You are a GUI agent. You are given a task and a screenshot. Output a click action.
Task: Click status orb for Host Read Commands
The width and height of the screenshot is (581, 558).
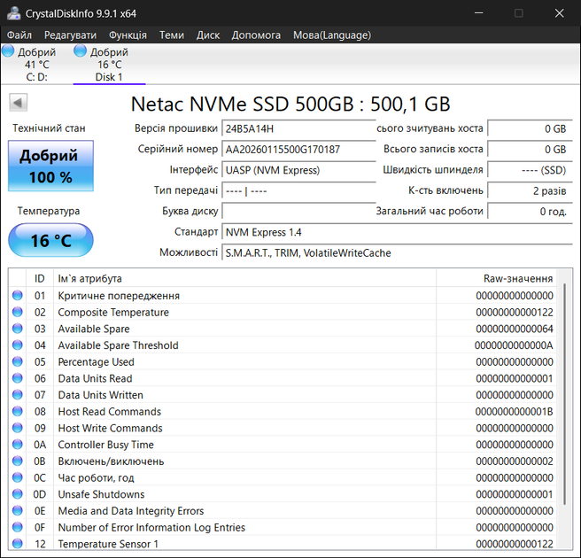point(18,411)
